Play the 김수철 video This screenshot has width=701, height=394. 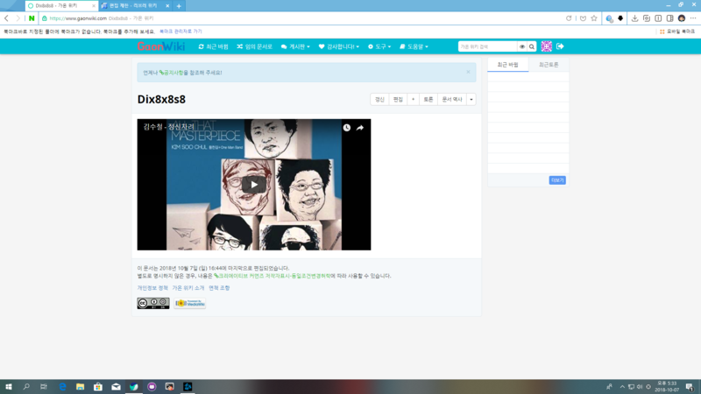pyautogui.click(x=254, y=184)
